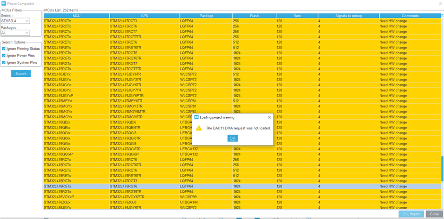444x219 pixels.
Task: Click the Search button
Action: click(x=21, y=73)
